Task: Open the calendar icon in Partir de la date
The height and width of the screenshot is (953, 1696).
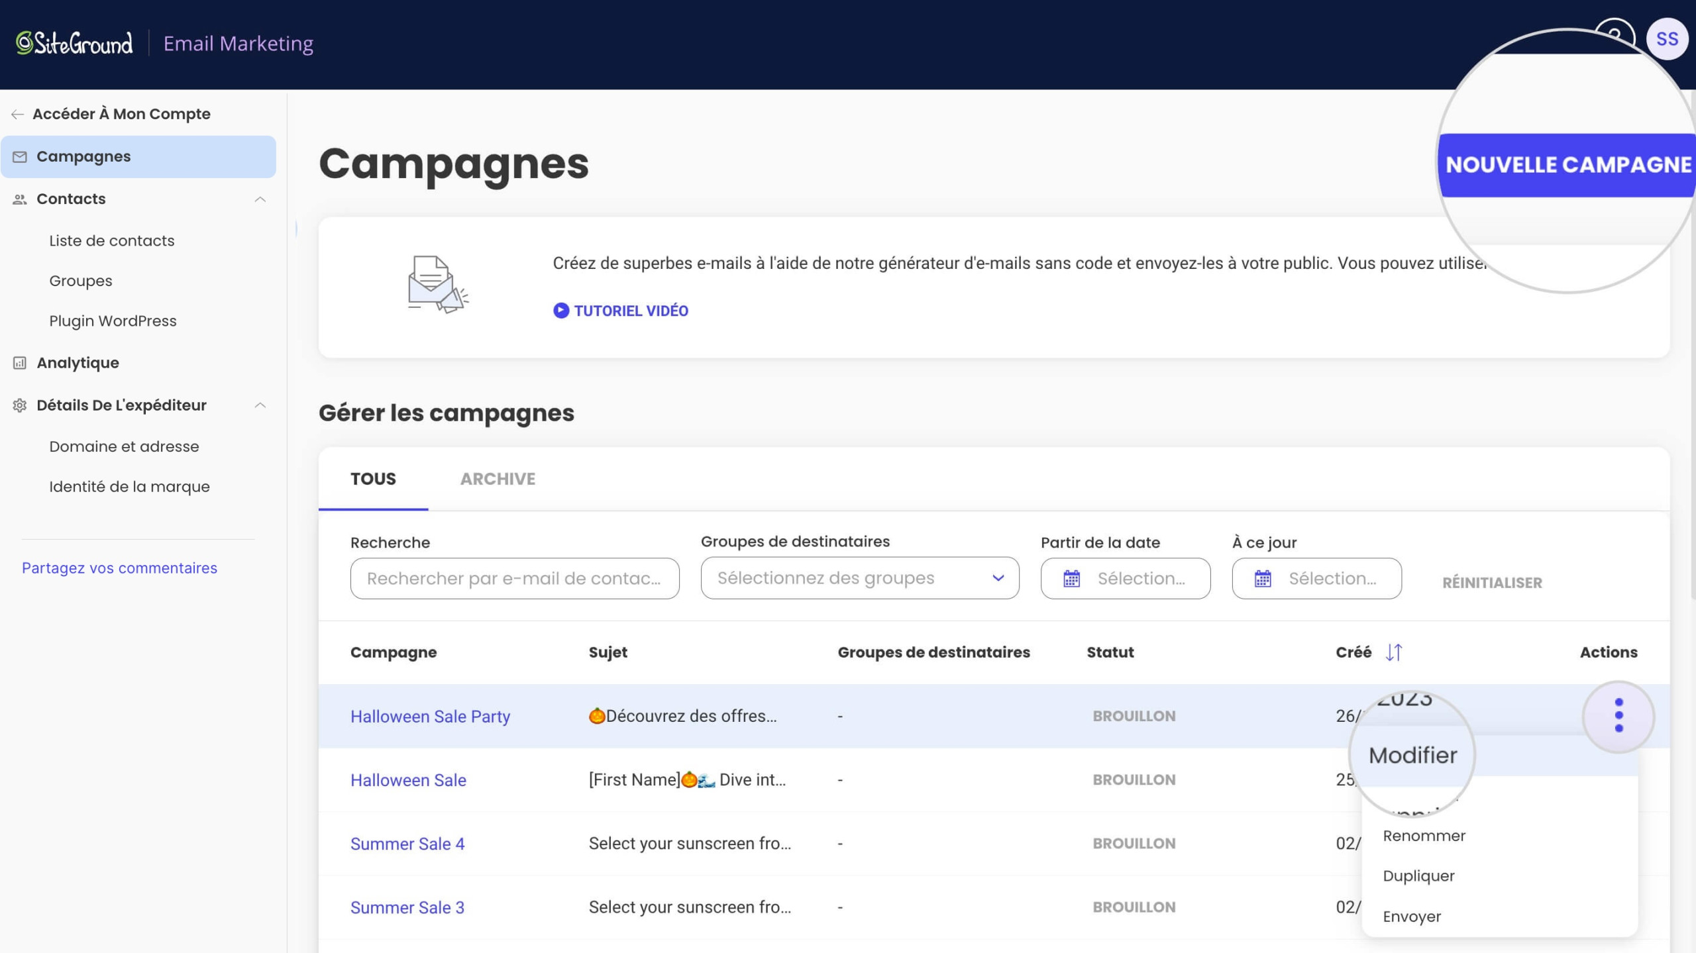Action: [x=1071, y=579]
